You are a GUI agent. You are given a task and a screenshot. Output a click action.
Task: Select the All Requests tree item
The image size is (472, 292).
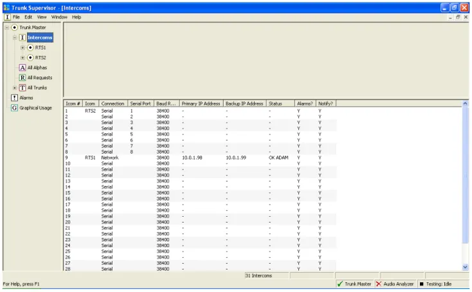(x=40, y=78)
